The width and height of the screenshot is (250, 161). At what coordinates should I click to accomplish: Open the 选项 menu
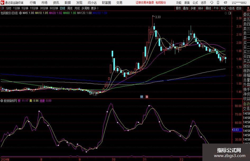203,3
